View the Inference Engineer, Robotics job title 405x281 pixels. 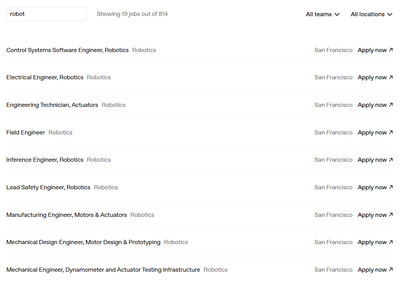point(45,160)
